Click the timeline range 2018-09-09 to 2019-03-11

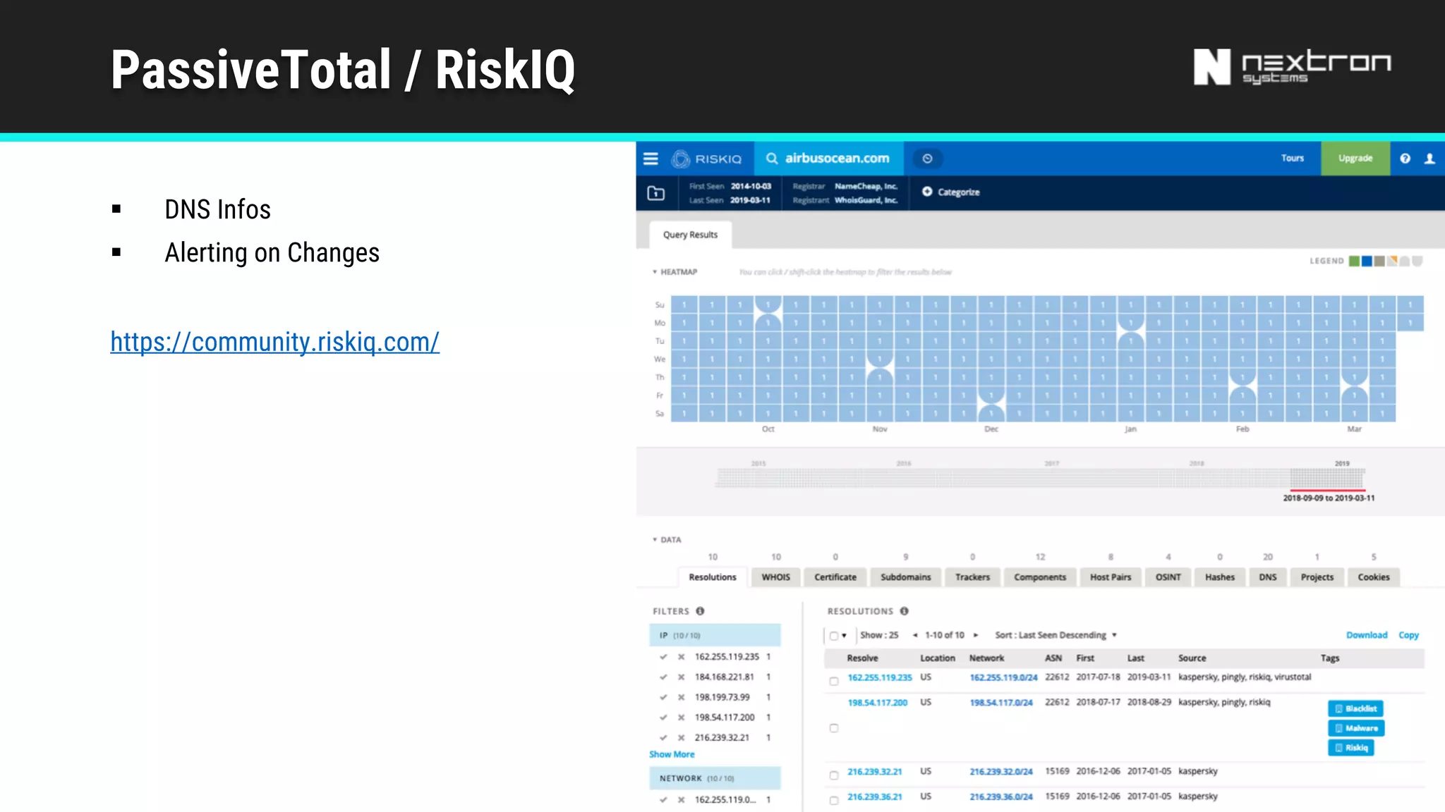1329,498
